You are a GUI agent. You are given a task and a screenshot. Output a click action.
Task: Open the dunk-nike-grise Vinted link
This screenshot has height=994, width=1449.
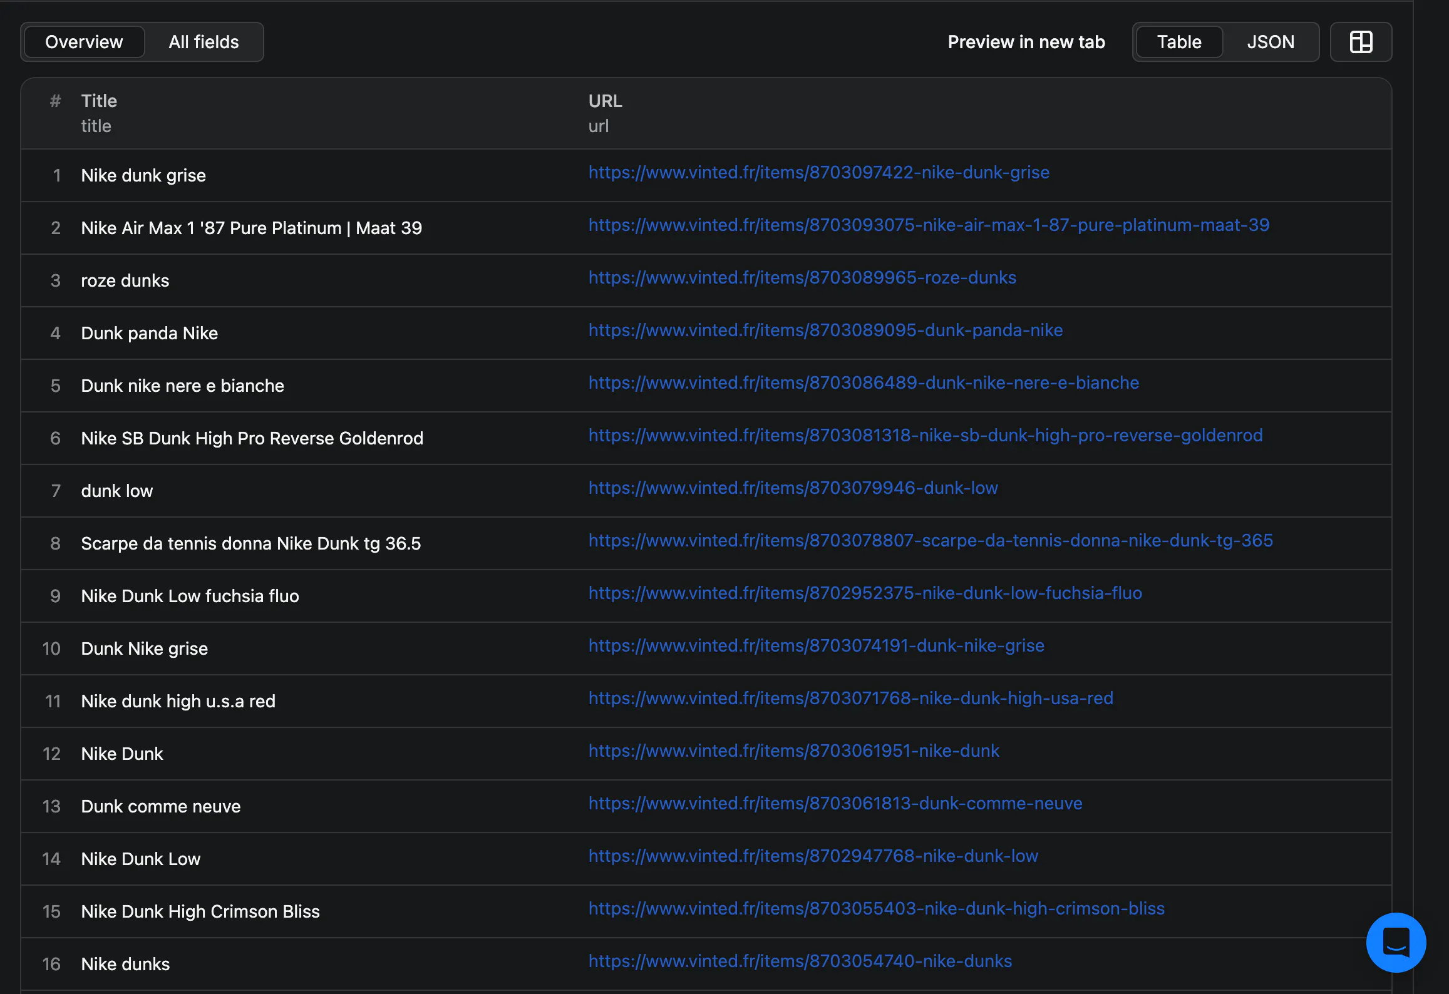[816, 645]
